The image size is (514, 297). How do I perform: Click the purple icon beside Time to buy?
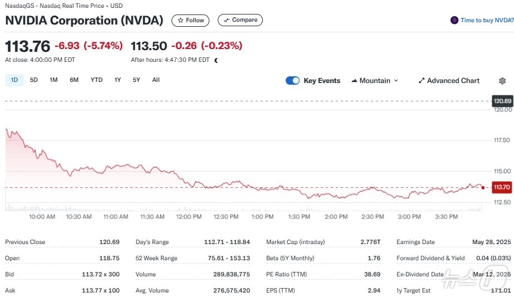454,20
